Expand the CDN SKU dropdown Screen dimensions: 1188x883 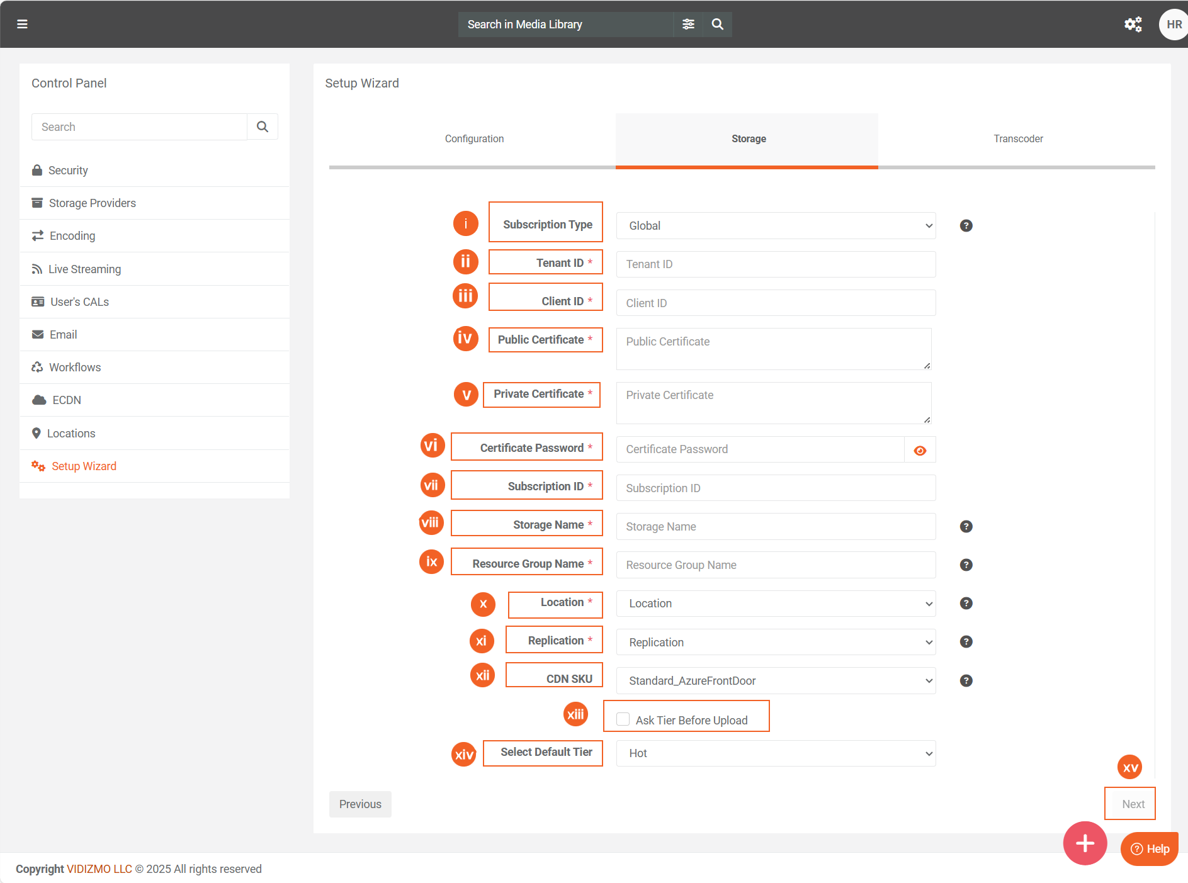tap(776, 680)
